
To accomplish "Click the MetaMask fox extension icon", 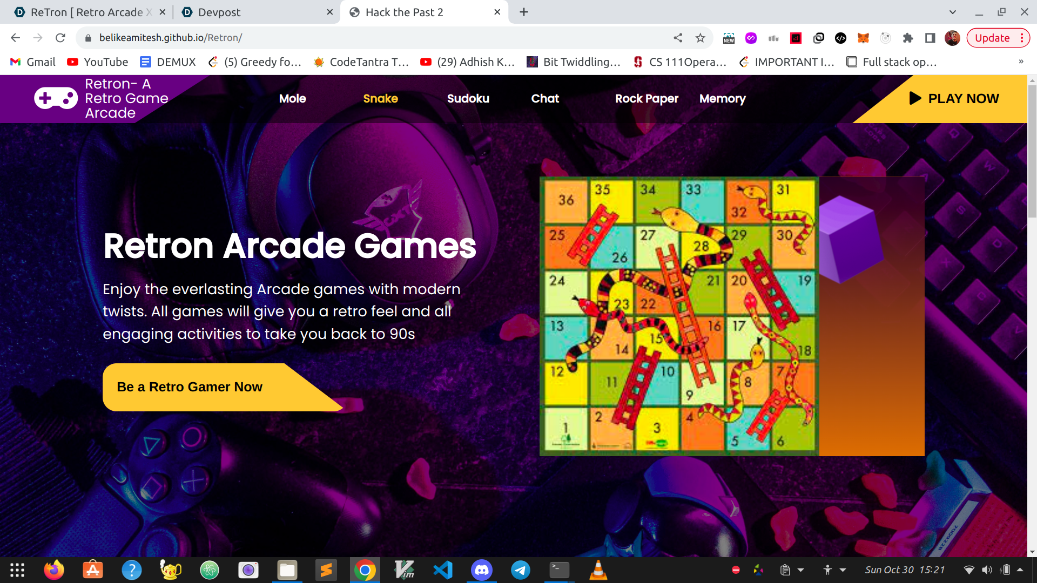I will pos(863,38).
